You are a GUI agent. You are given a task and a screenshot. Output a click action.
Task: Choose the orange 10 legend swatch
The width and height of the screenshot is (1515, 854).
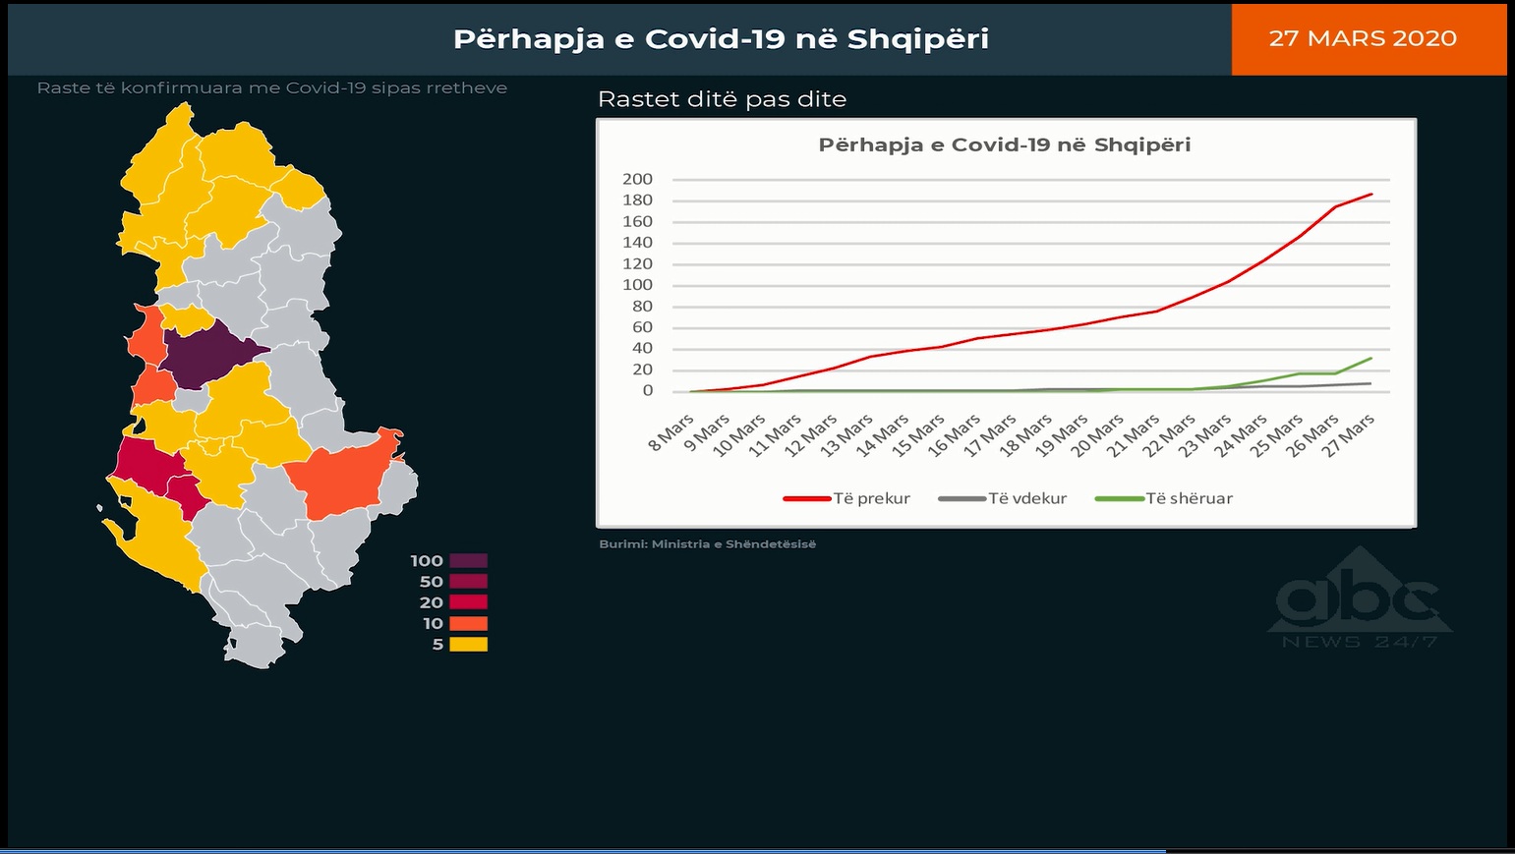pos(469,623)
